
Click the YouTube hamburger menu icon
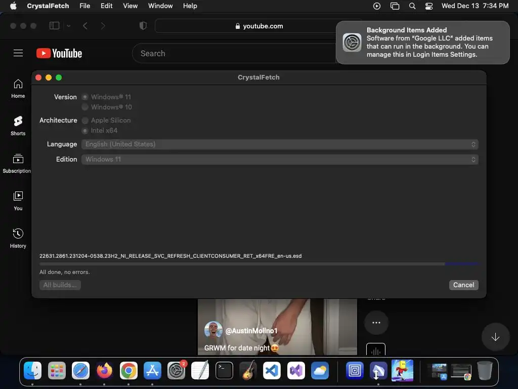pos(18,53)
